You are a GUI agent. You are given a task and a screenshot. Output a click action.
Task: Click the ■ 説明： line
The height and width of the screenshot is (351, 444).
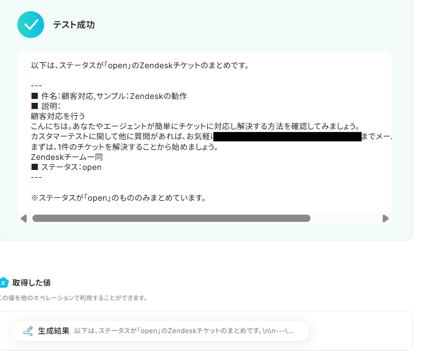tap(46, 106)
